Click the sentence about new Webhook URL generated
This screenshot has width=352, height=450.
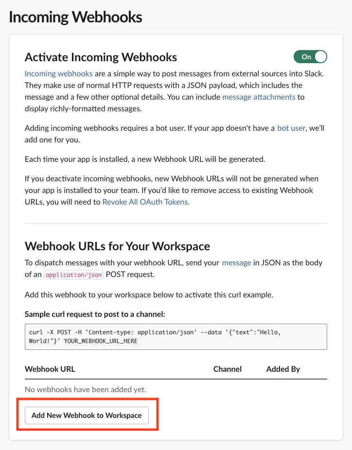(145, 159)
